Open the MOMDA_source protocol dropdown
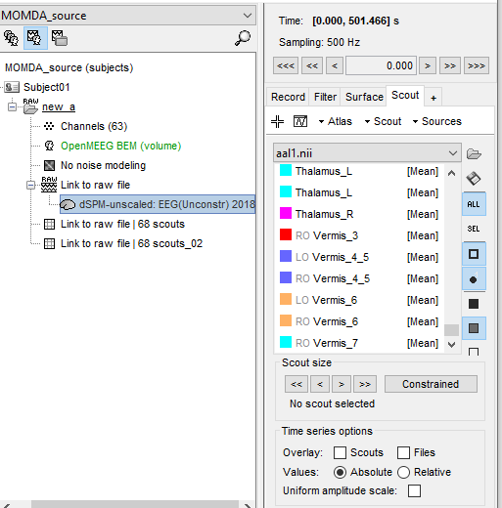The height and width of the screenshot is (508, 502). 127,16
